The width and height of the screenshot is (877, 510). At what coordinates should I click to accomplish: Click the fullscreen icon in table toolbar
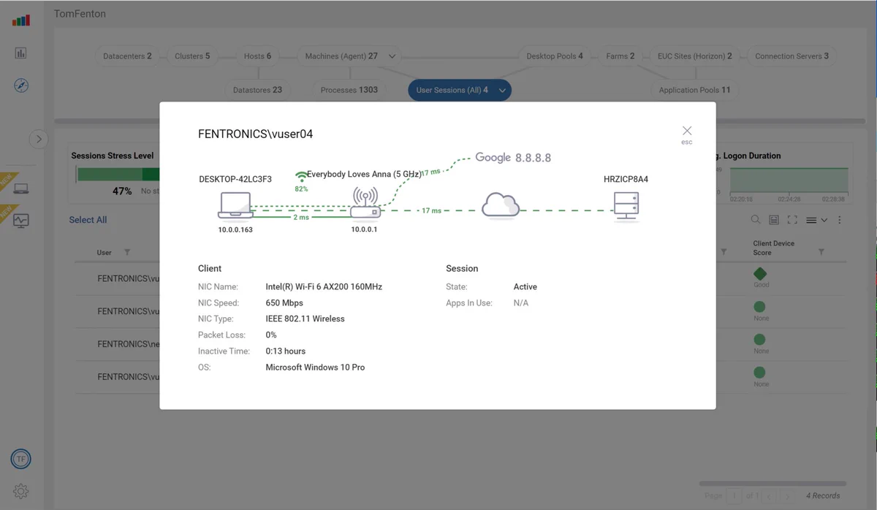point(792,220)
